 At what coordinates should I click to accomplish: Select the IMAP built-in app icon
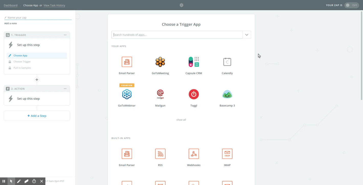coord(227,154)
